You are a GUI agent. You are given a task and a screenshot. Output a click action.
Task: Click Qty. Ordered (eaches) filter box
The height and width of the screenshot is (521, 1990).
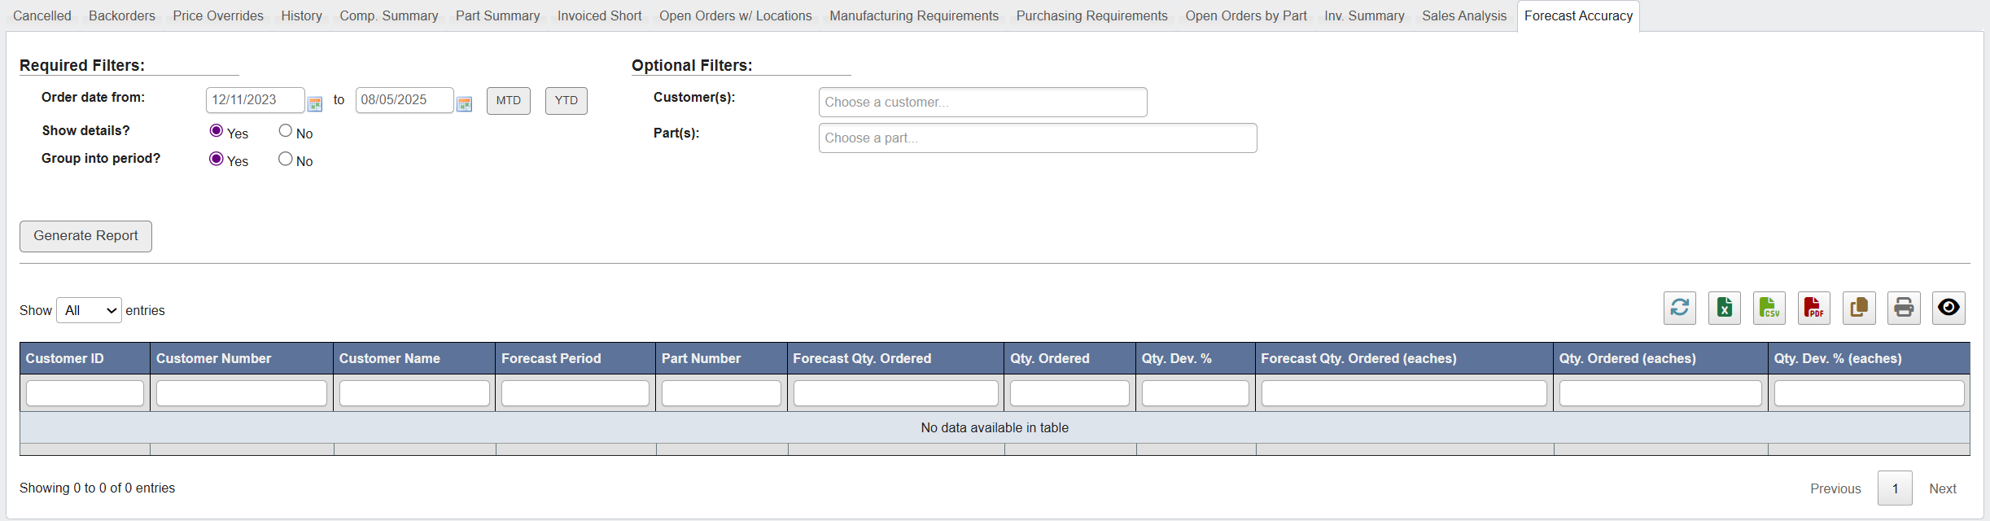[x=1660, y=393]
